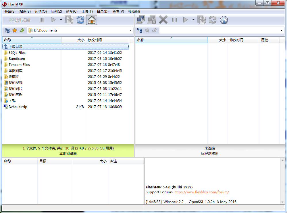Open remote folder tree icon
This screenshot has height=213, width=287.
coord(140,30)
